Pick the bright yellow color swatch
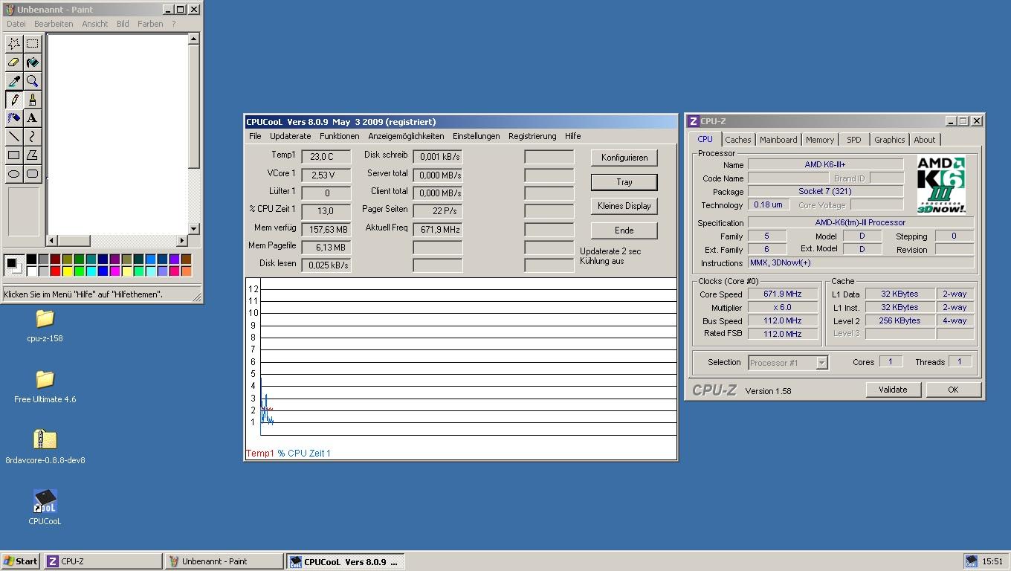Viewport: 1011px width, 571px height. point(67,271)
